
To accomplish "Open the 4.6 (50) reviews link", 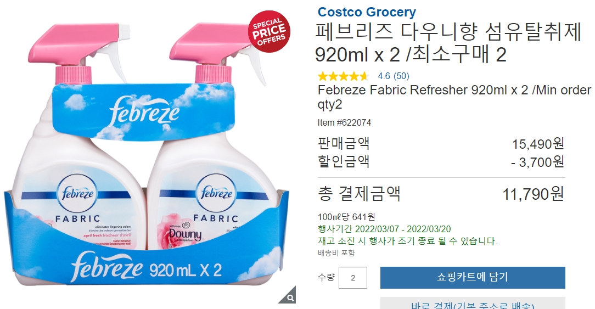I will (x=394, y=76).
